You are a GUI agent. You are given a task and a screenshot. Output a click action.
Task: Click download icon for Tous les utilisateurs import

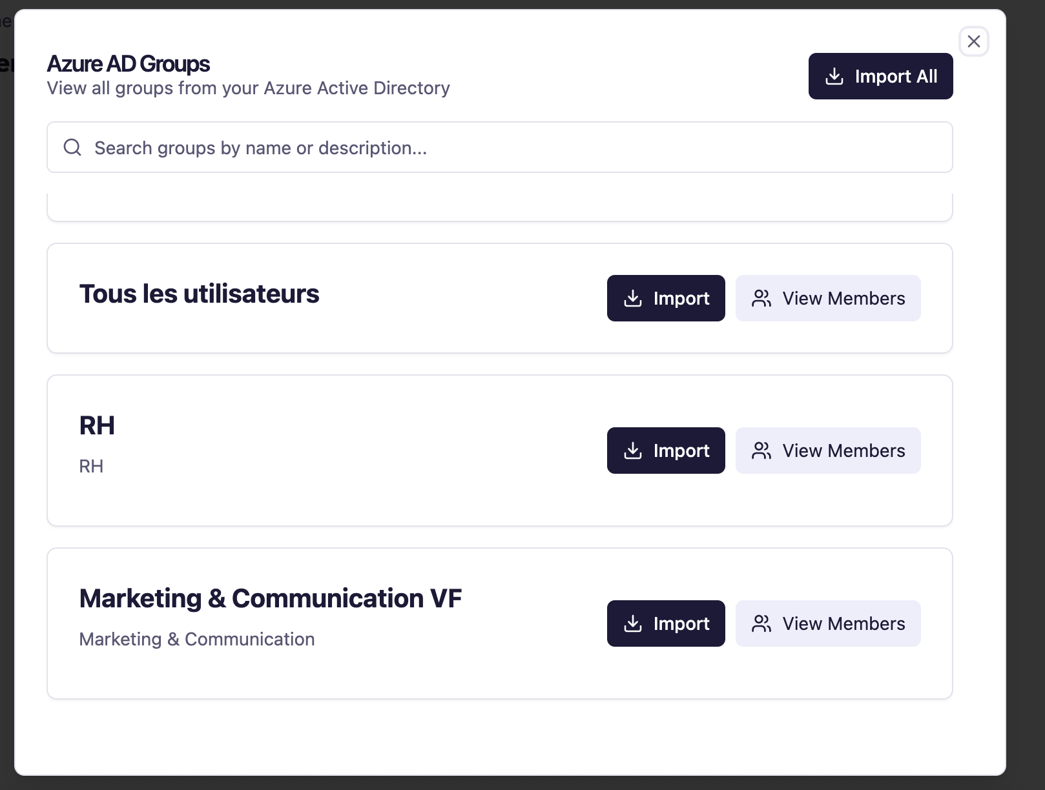click(x=633, y=298)
